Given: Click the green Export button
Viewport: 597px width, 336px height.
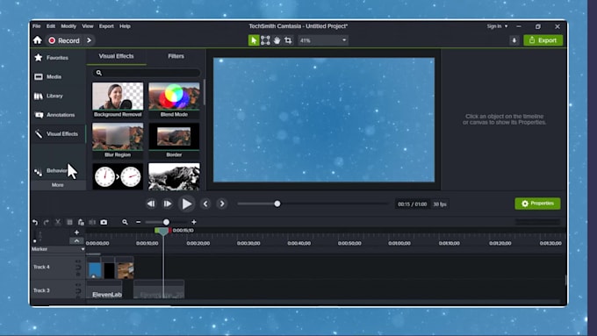Looking at the screenshot, I should (x=543, y=40).
